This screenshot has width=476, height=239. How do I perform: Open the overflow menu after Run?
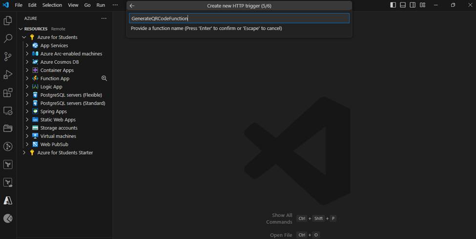tap(115, 5)
